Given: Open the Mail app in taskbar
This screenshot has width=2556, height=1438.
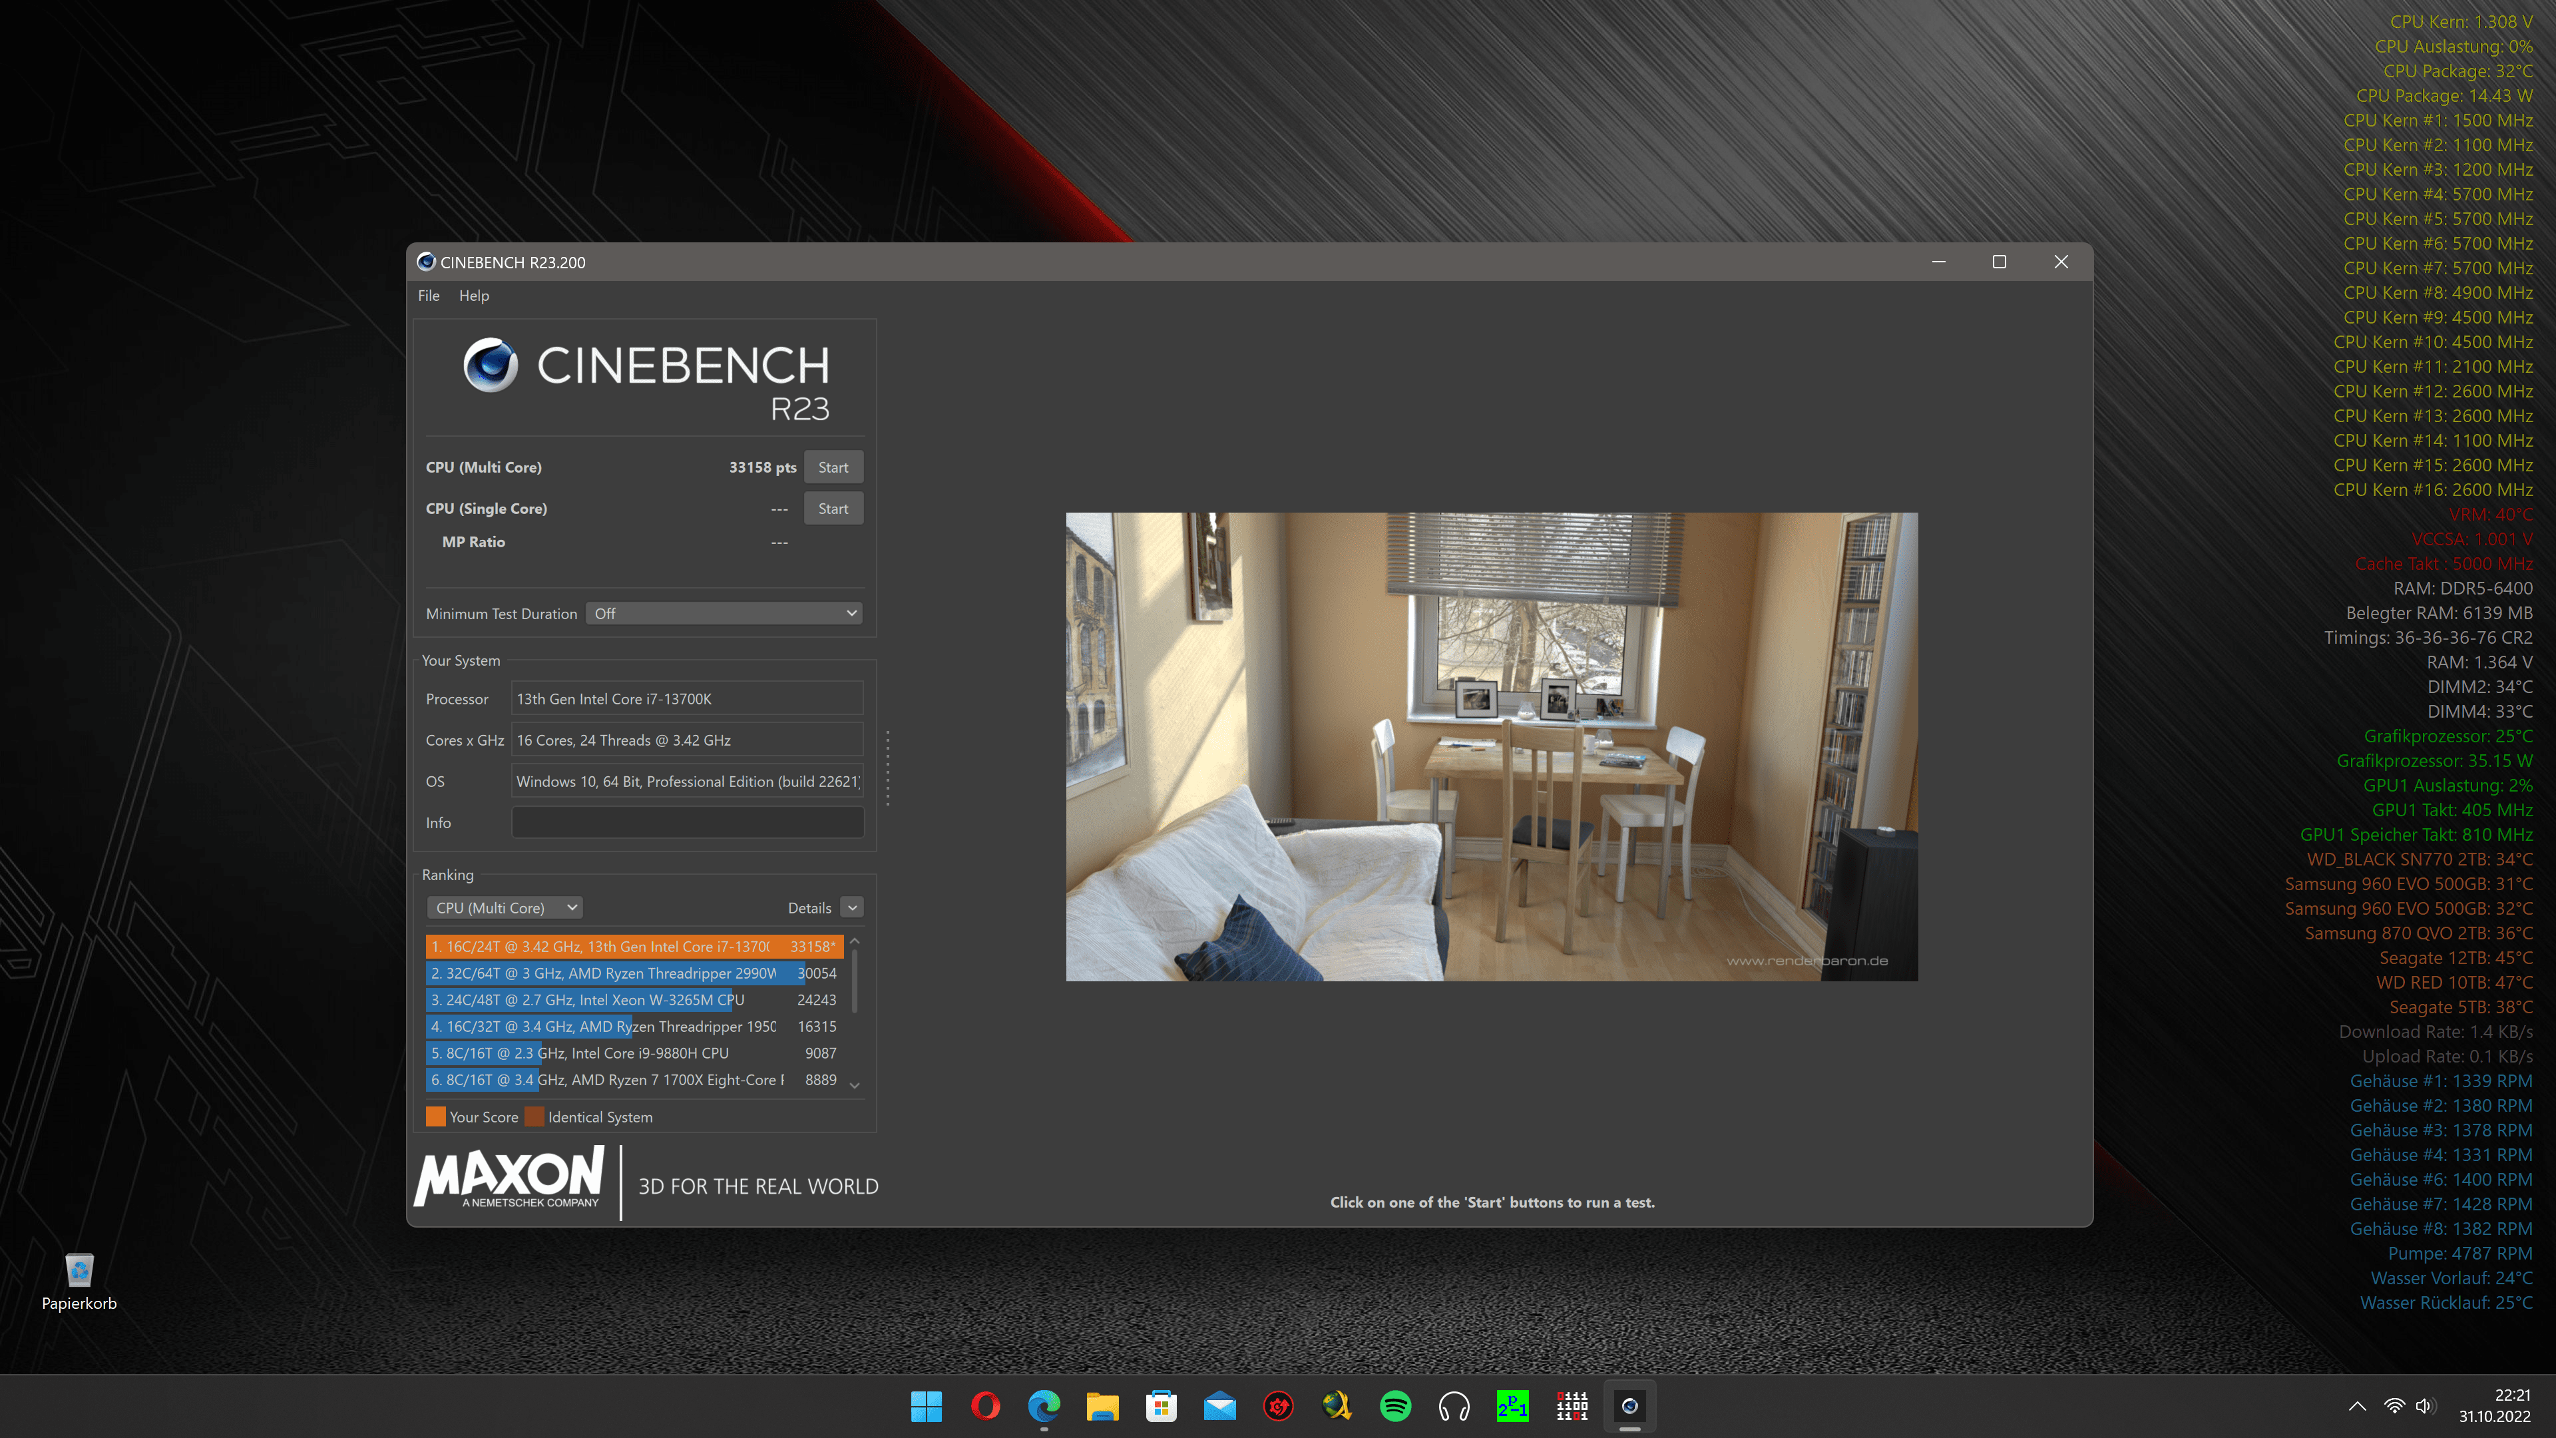Looking at the screenshot, I should 1219,1406.
